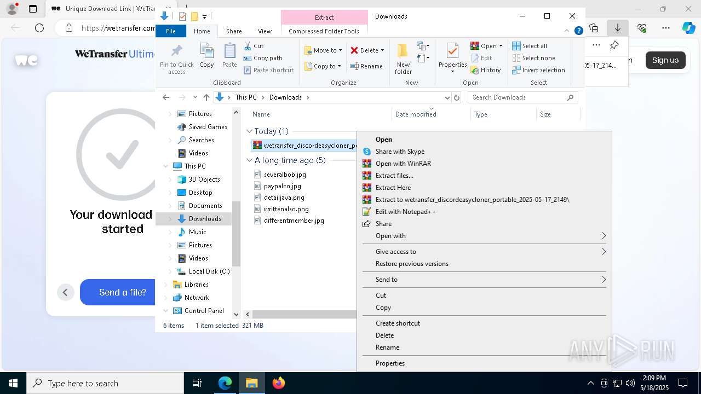Click the Search Downloads field

(518, 97)
